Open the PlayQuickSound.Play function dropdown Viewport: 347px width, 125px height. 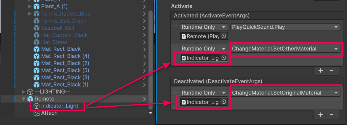(285, 27)
